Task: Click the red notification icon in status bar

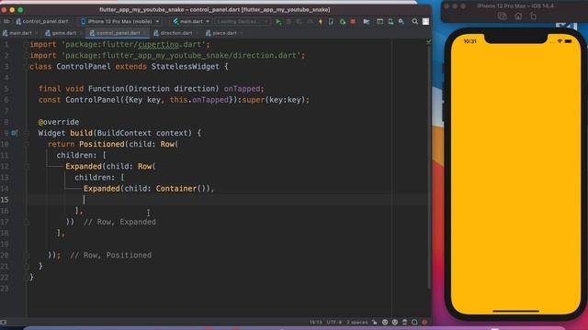Action: pyautogui.click(x=424, y=322)
